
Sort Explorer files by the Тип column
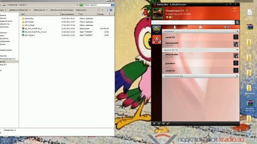[88, 14]
